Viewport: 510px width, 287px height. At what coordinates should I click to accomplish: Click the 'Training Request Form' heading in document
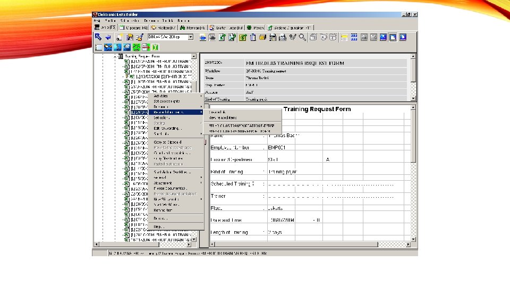point(317,109)
